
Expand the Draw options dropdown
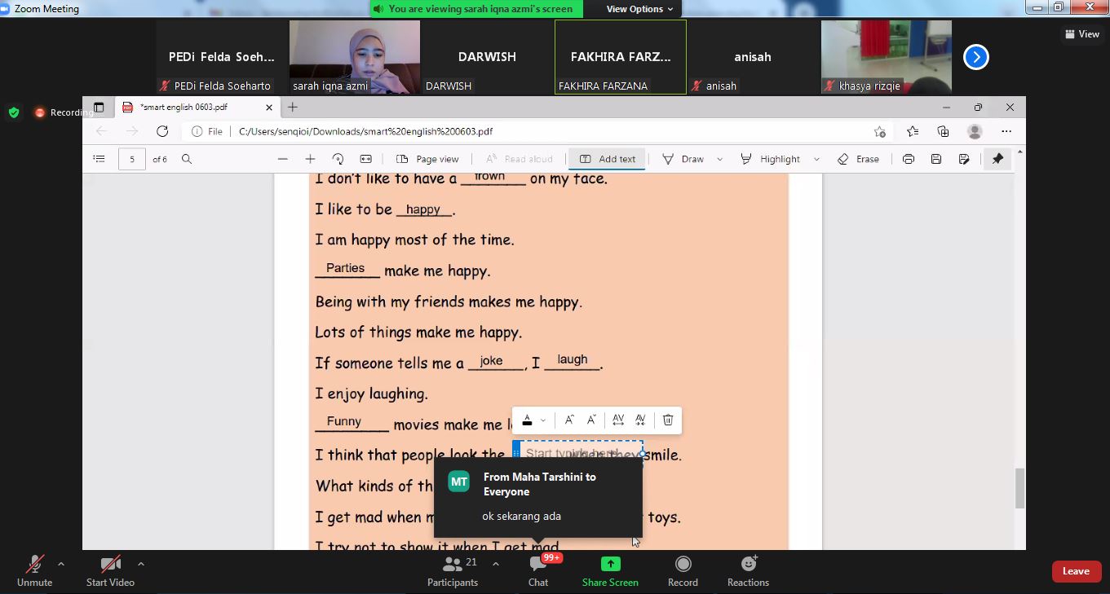(719, 160)
